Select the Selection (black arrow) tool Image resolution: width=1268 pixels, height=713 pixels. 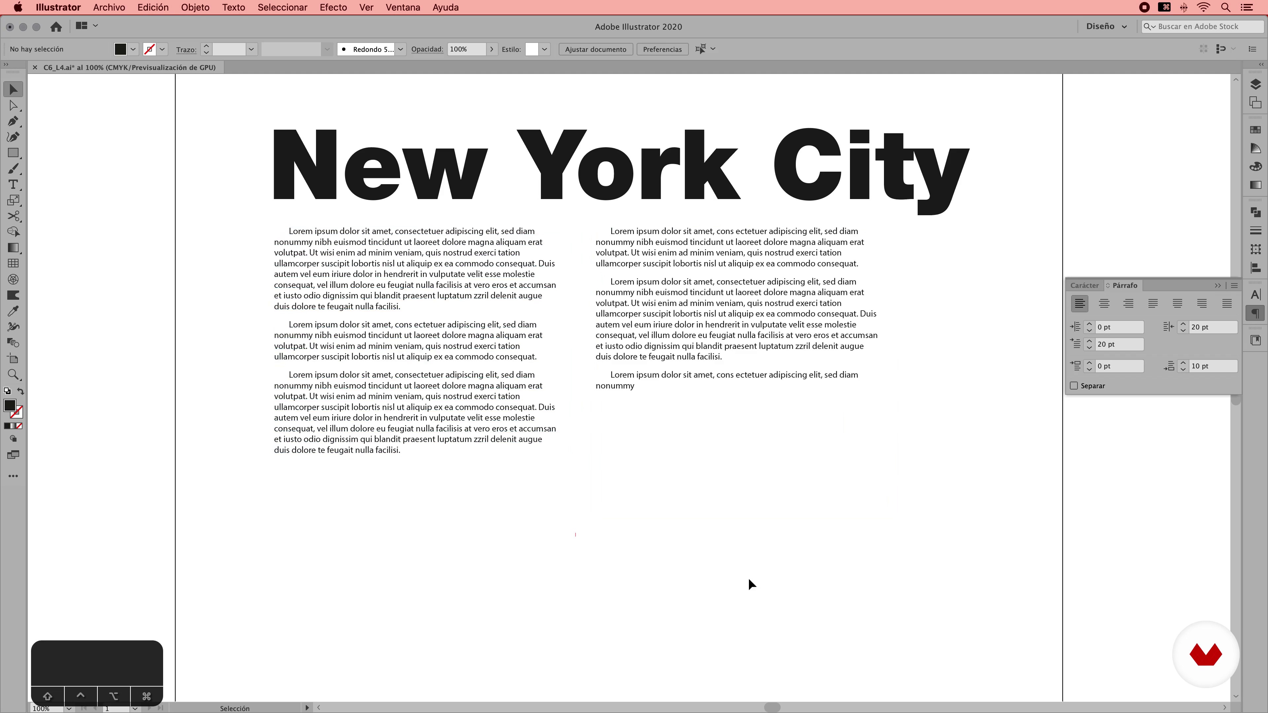(13, 89)
